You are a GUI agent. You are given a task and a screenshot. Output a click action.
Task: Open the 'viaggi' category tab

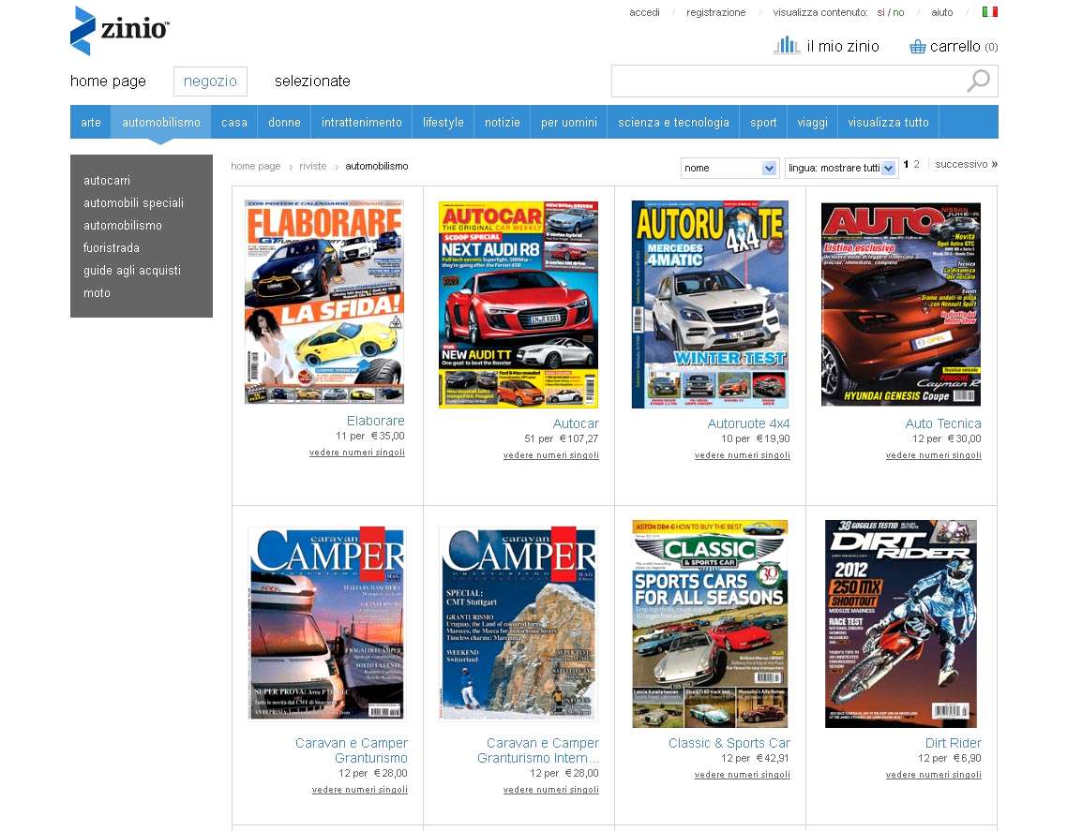813,123
